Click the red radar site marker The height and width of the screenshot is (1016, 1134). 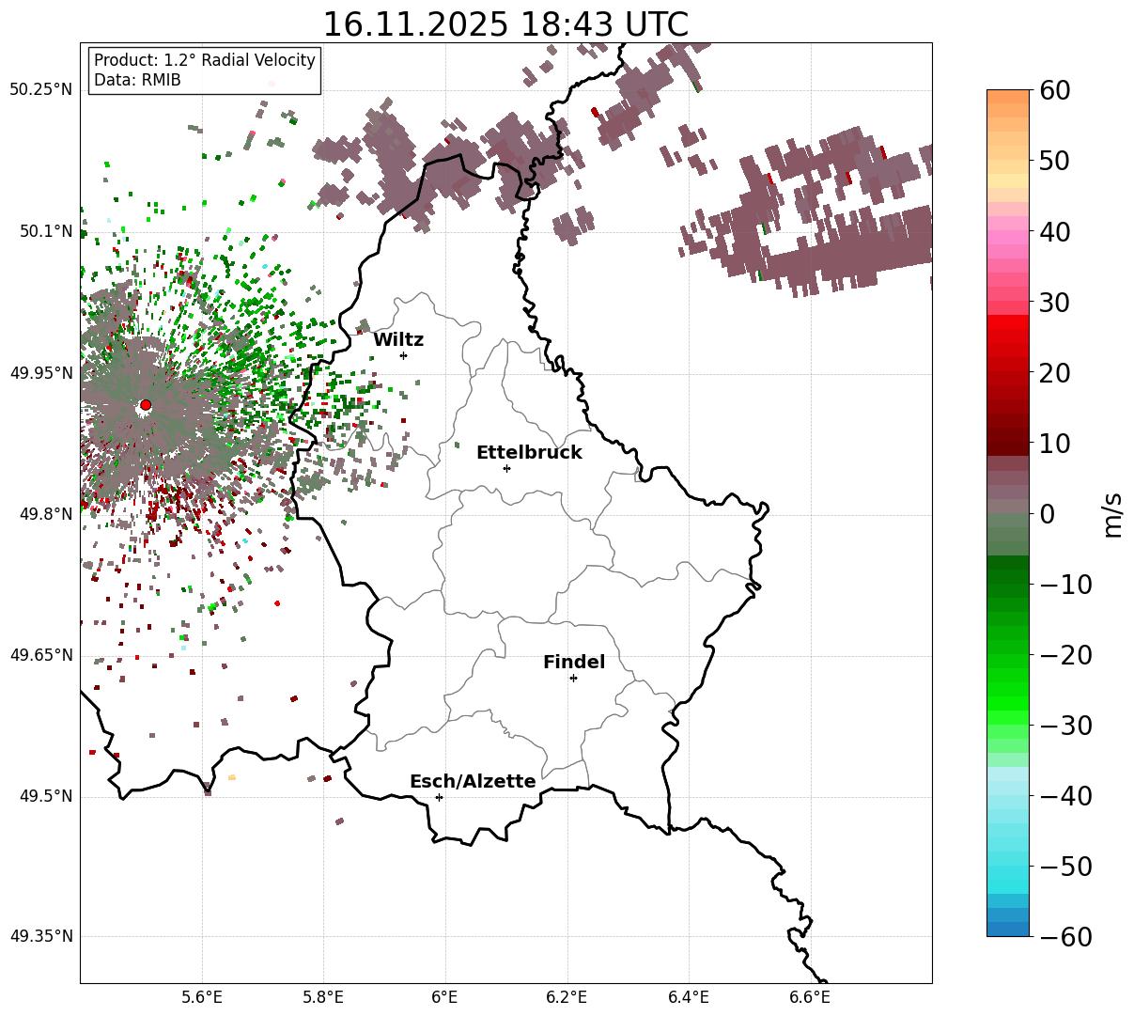pyautogui.click(x=146, y=405)
